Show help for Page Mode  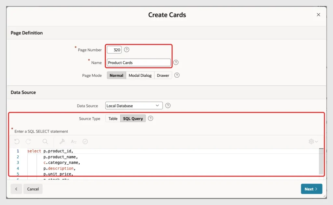(177, 75)
